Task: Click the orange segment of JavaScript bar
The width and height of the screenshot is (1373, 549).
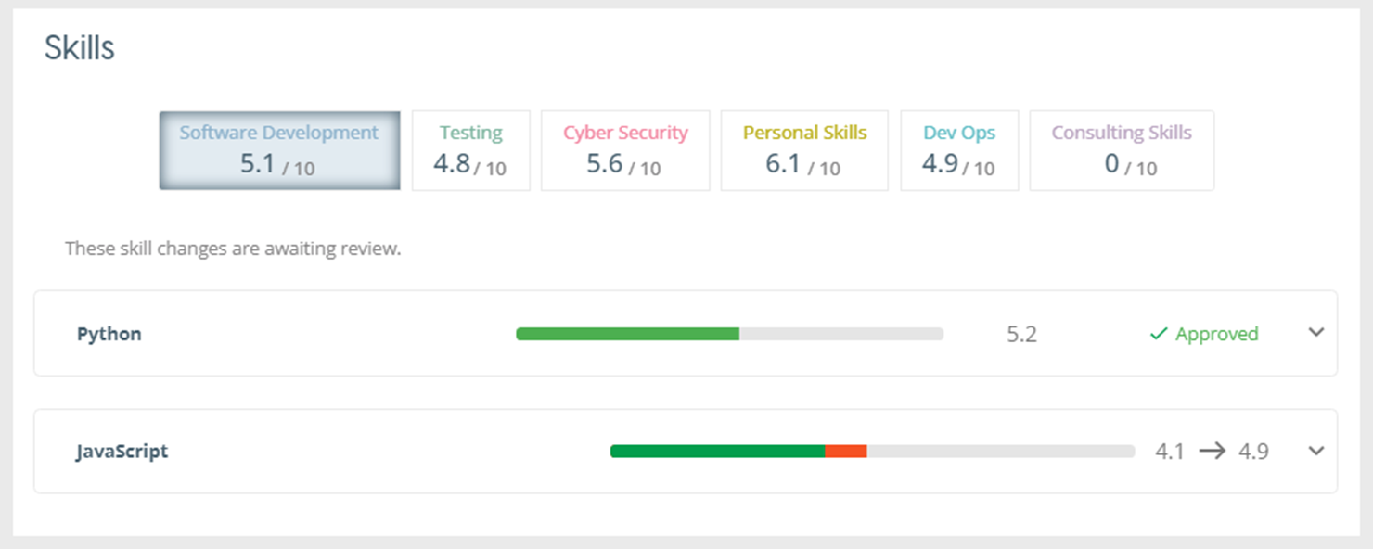Action: [845, 452]
